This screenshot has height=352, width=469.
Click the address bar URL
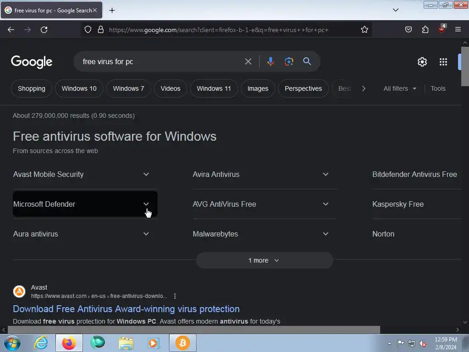pyautogui.click(x=218, y=30)
